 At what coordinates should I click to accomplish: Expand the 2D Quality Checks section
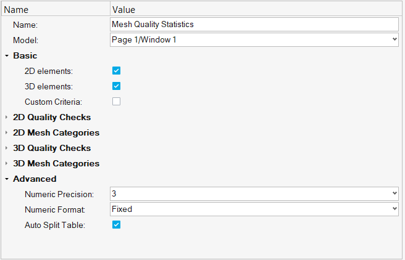pos(7,117)
